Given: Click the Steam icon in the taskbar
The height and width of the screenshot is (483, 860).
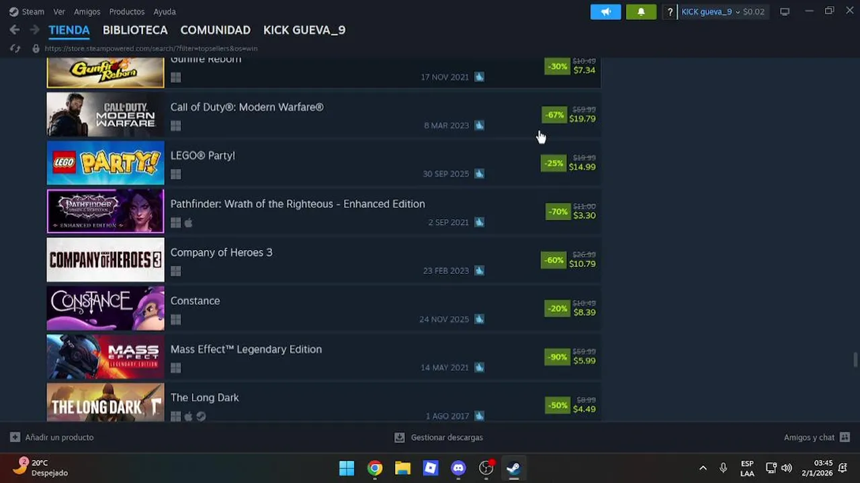Looking at the screenshot, I should point(514,468).
